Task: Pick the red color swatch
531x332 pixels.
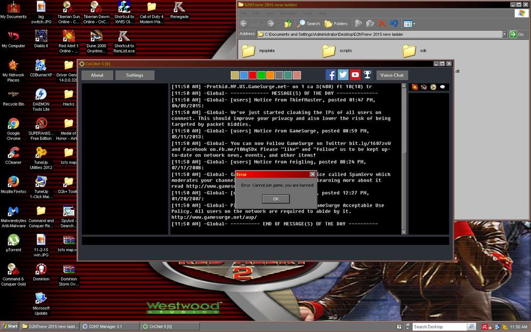Action: coord(252,75)
